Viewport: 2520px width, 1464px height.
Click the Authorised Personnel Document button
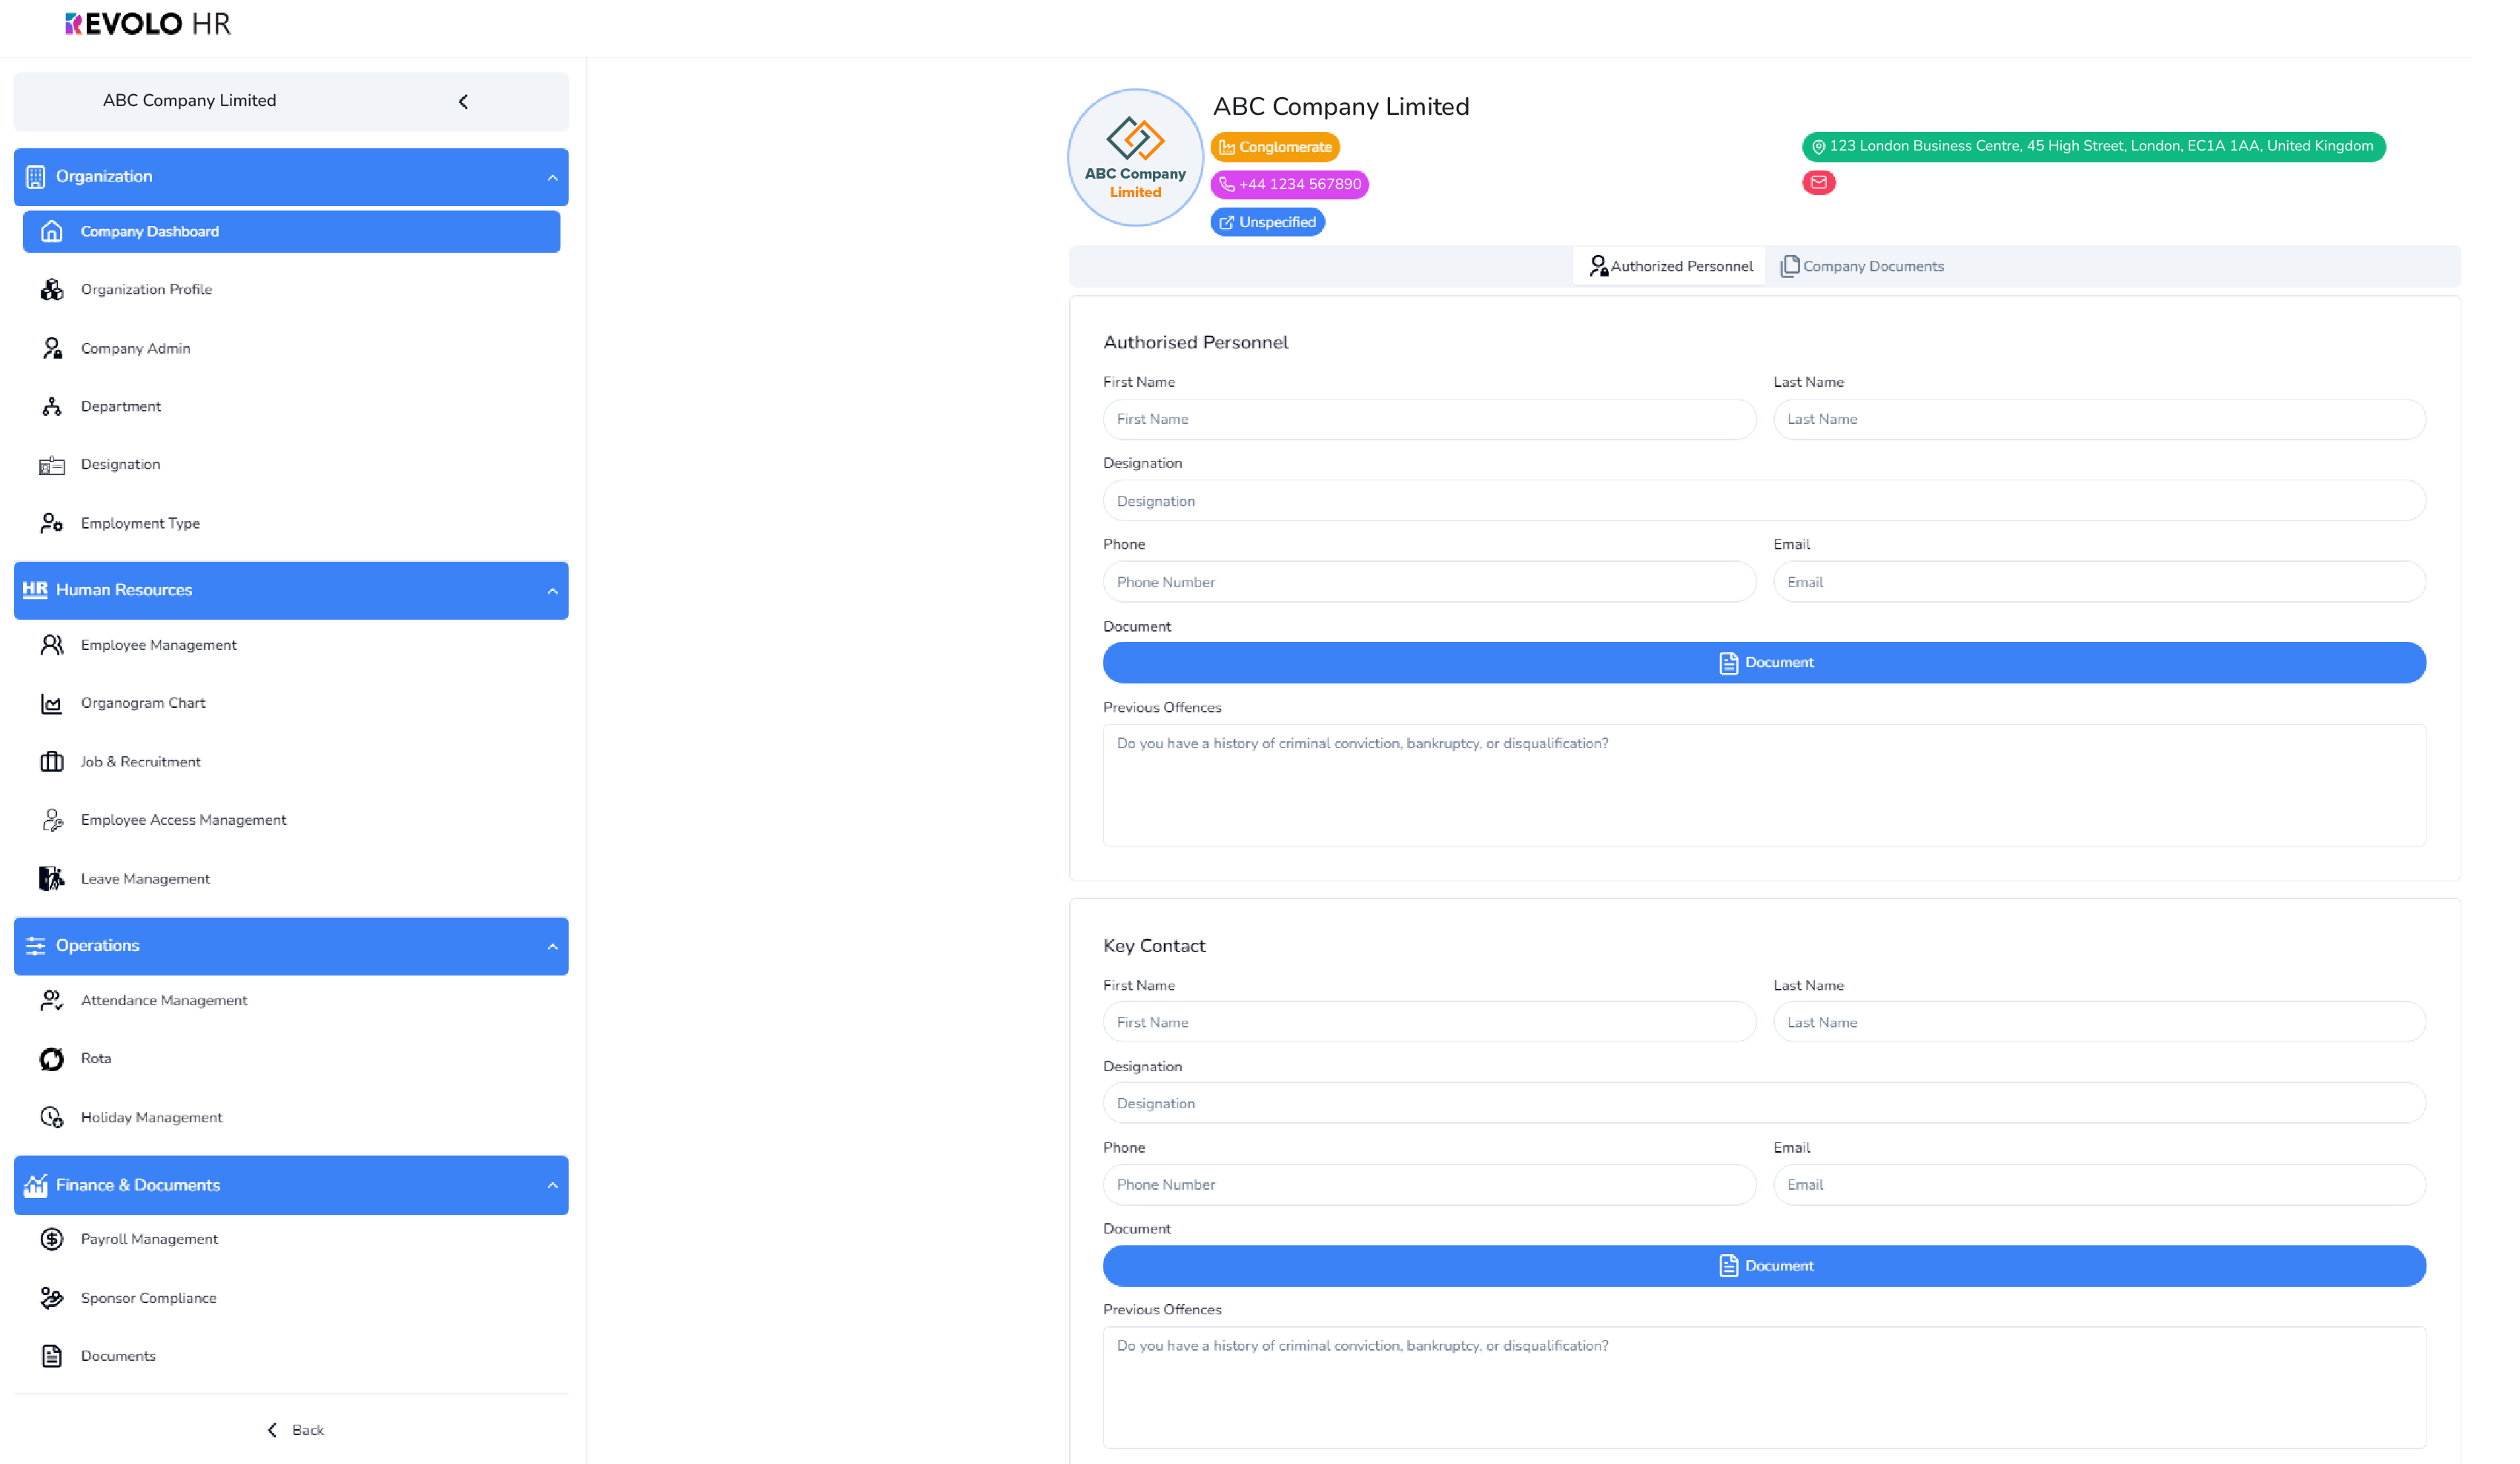coord(1764,662)
